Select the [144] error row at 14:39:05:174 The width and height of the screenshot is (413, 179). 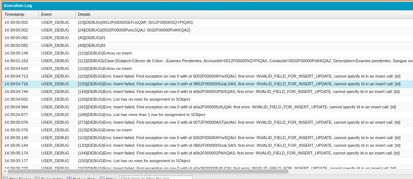[207, 153]
